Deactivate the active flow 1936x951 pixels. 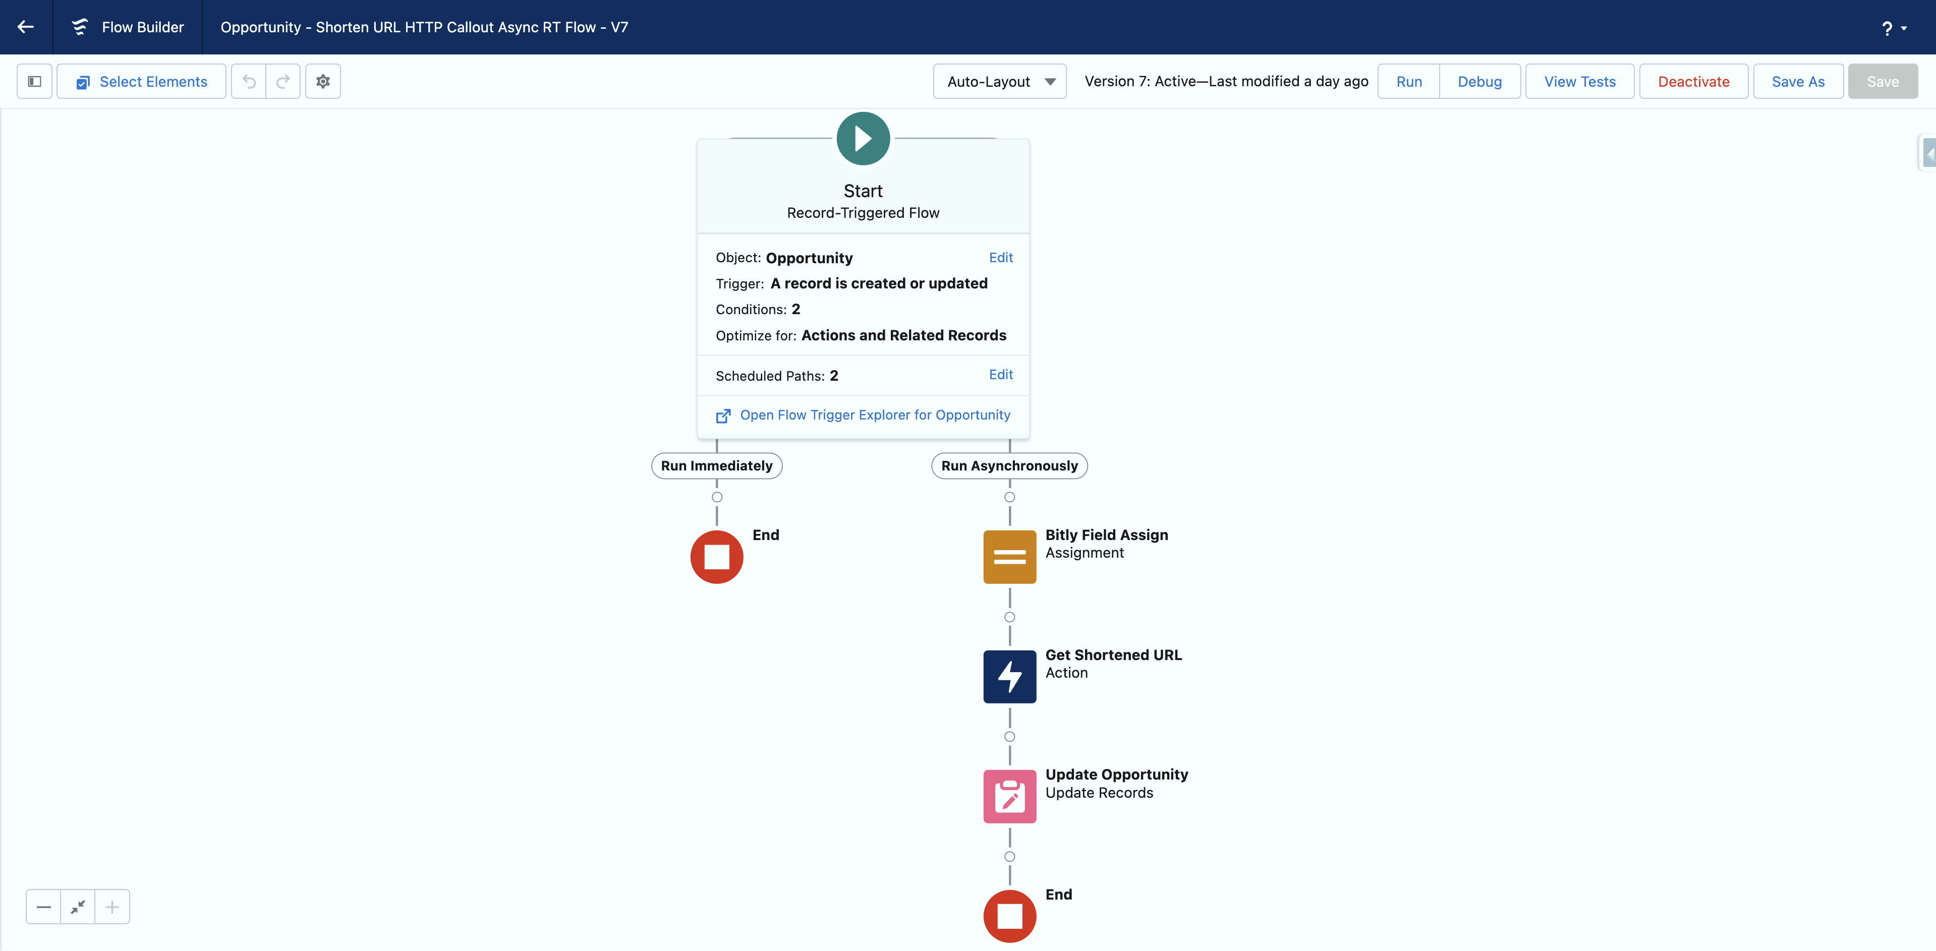point(1692,81)
